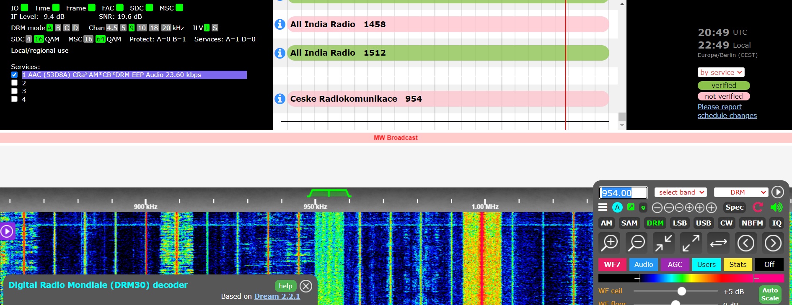The height and width of the screenshot is (305, 792).
Task: Click the 900 kHz frequency scale label
Action: point(145,207)
